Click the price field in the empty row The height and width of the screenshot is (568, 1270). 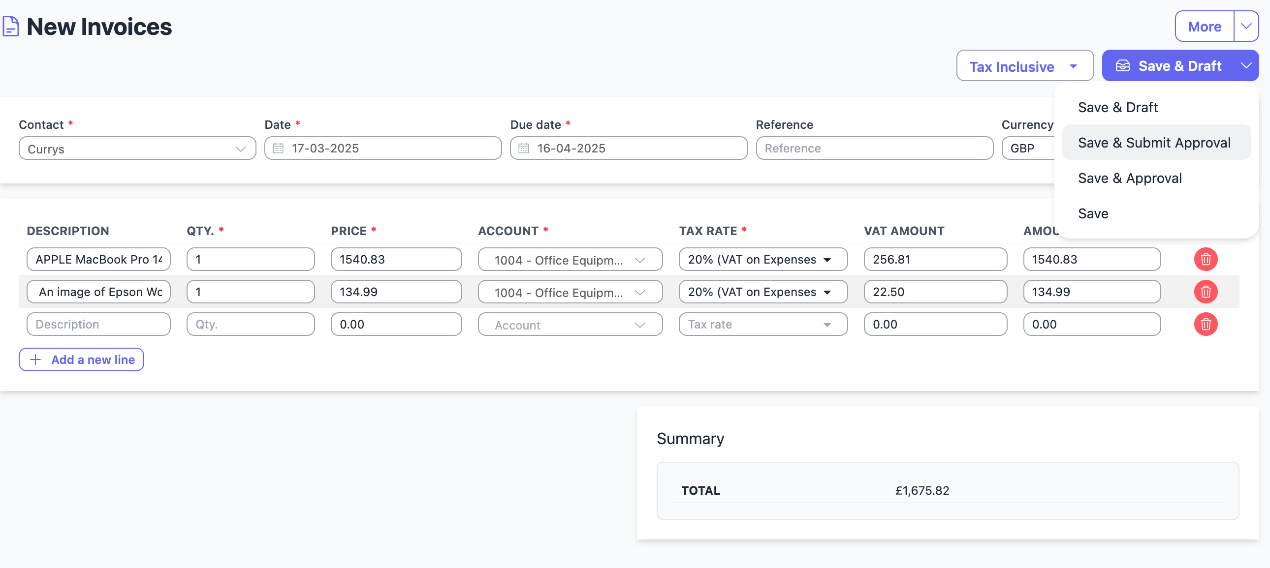click(x=396, y=325)
